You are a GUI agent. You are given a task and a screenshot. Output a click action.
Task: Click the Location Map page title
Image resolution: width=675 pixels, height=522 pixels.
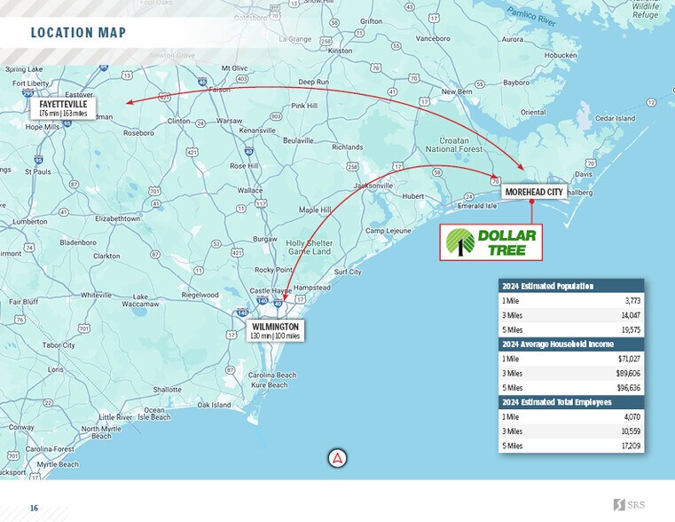[77, 34]
